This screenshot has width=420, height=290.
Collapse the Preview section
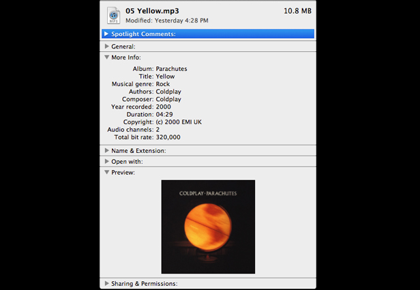pyautogui.click(x=106, y=173)
